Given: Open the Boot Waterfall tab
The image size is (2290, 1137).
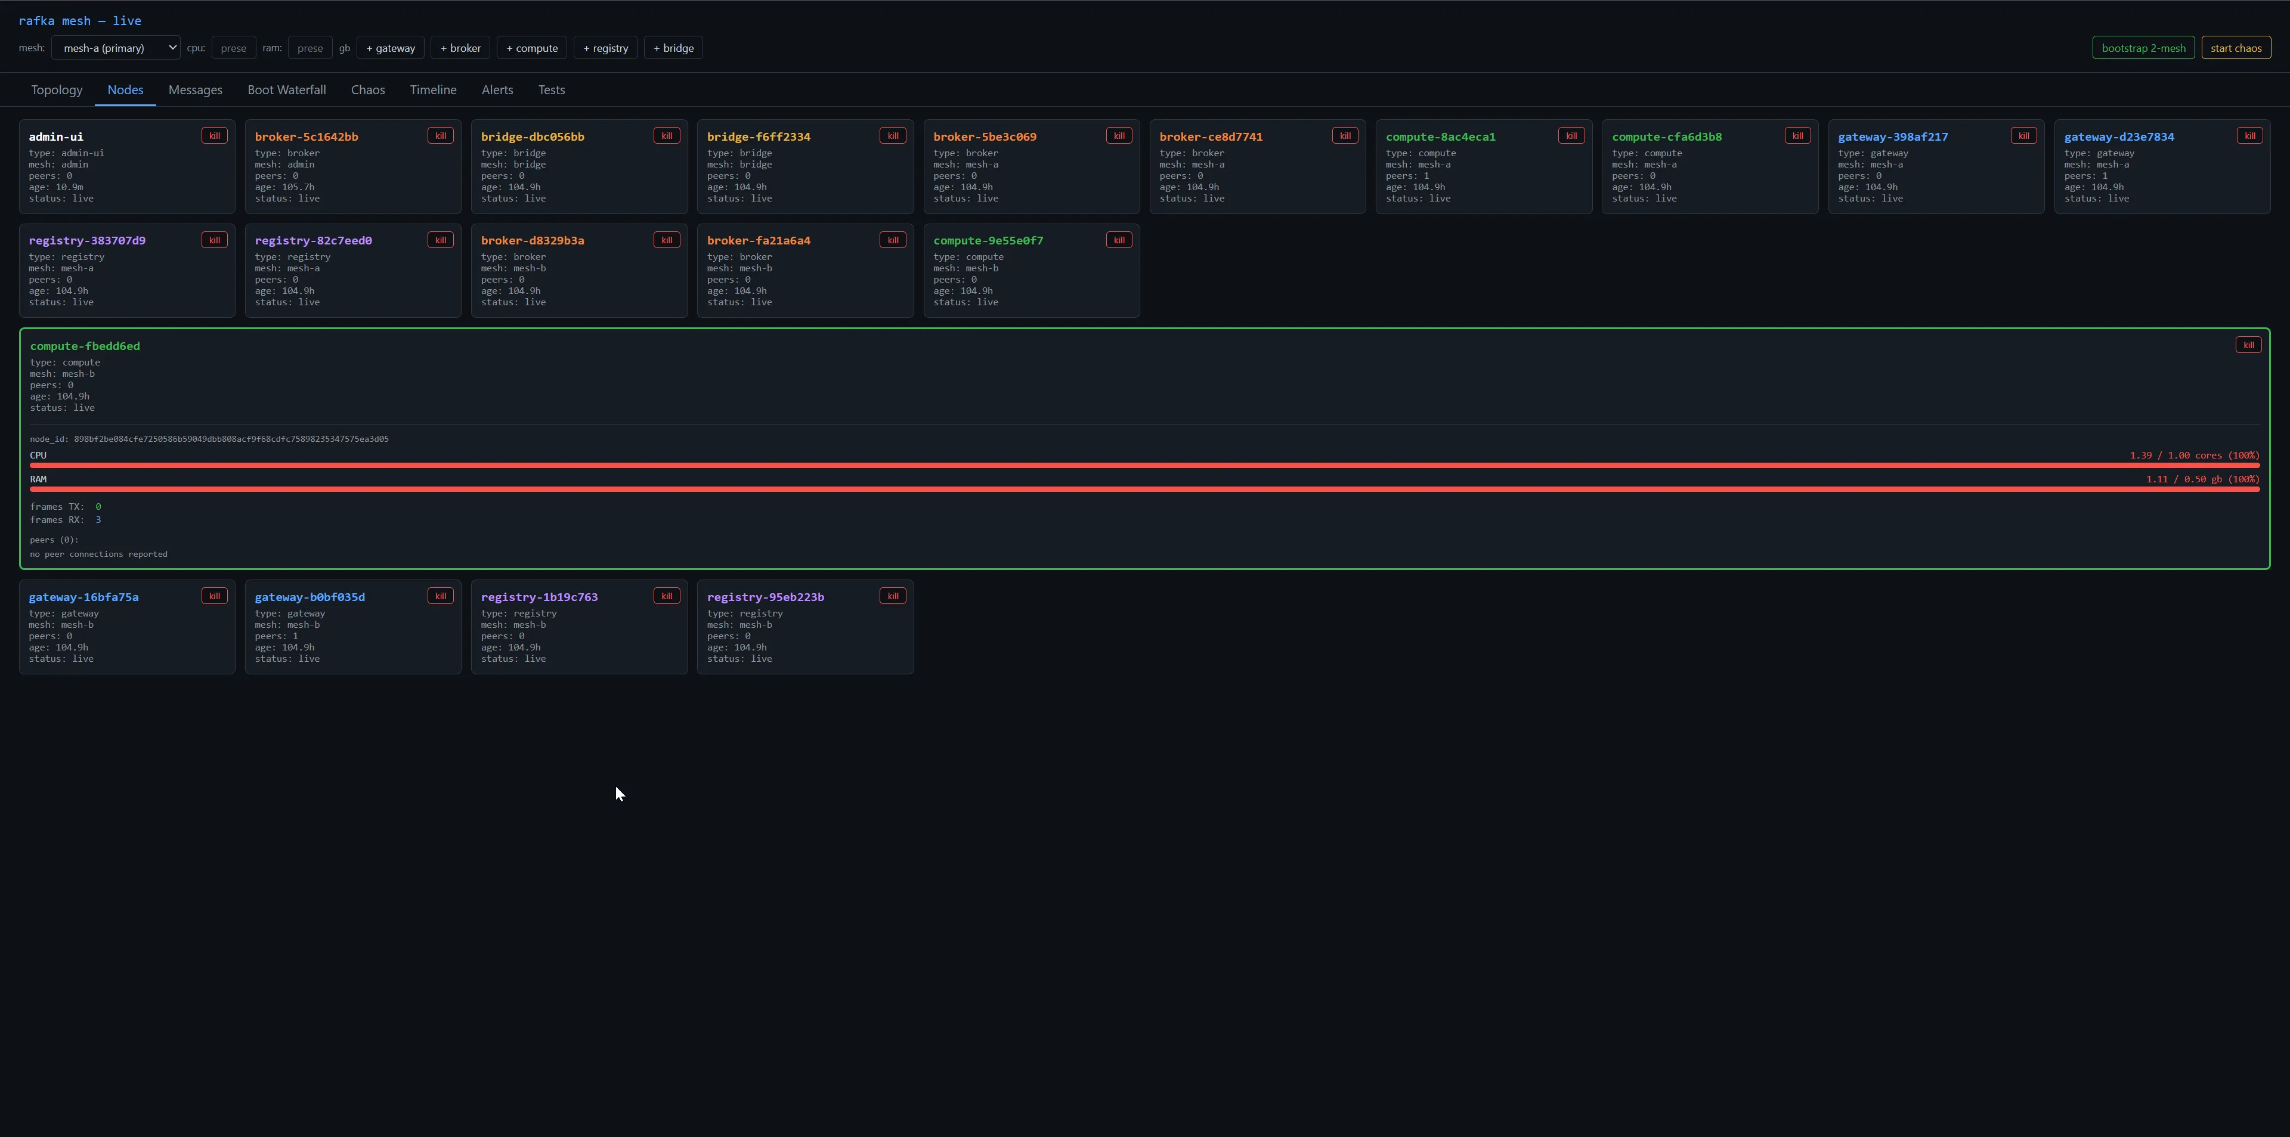Looking at the screenshot, I should point(287,90).
